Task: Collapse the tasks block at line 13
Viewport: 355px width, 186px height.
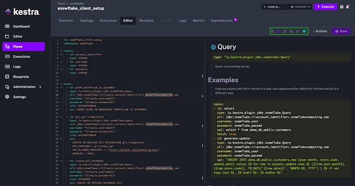Action: [61, 84]
